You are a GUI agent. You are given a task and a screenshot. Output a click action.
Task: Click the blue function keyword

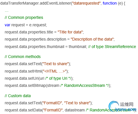tap(110, 3)
